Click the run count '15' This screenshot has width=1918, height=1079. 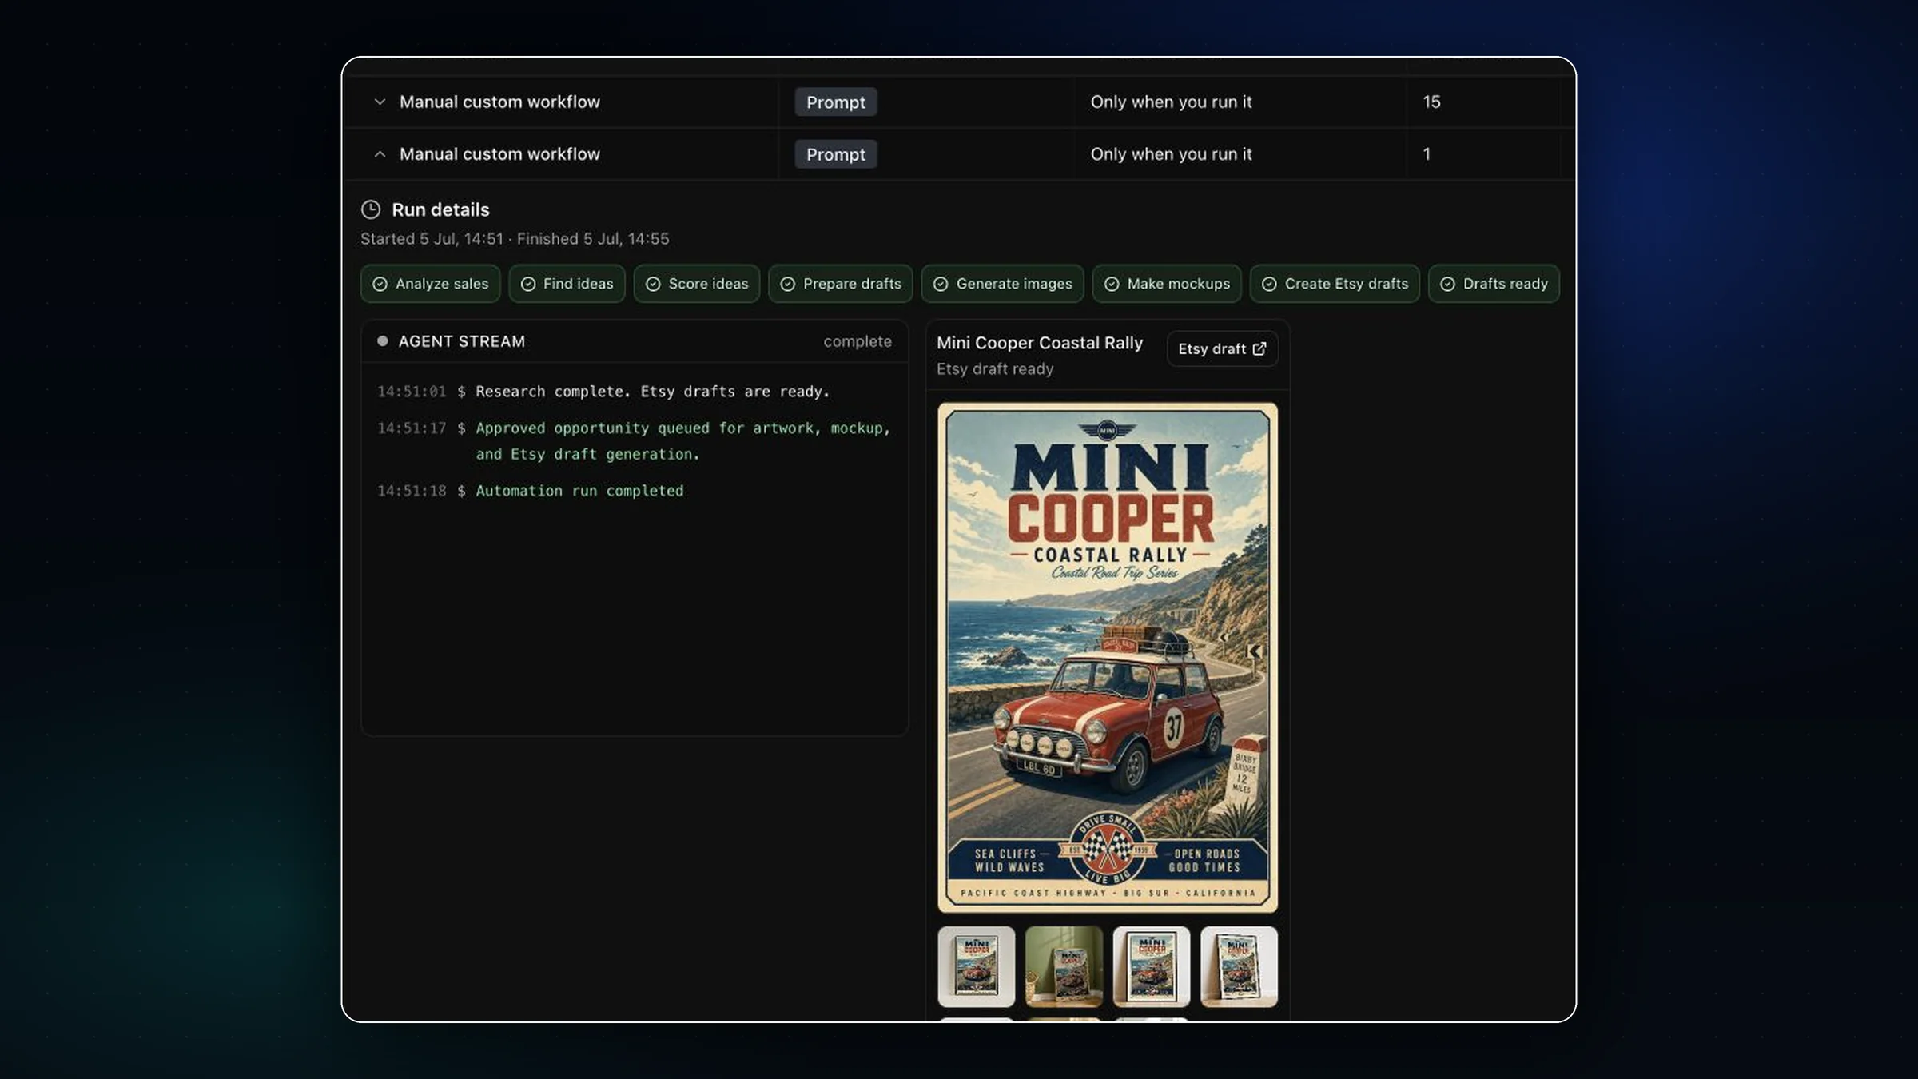[x=1431, y=102]
